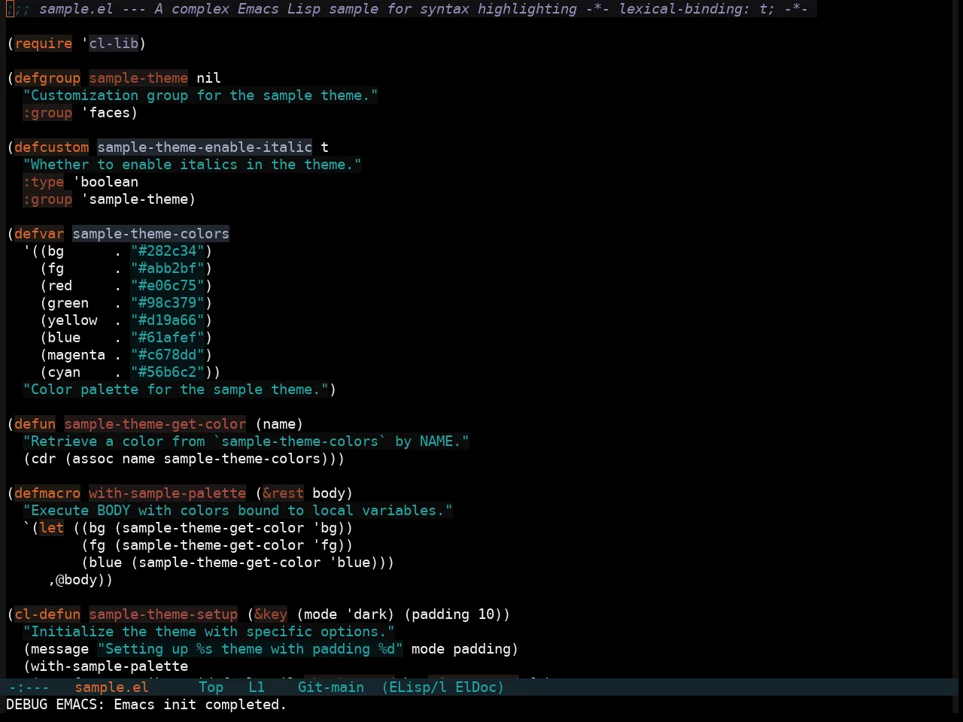The width and height of the screenshot is (963, 722).
Task: Click the docstring starting "Retrieve a color from"
Action: 246,441
